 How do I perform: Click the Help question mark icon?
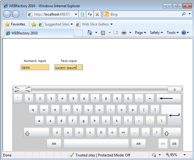tap(184, 33)
